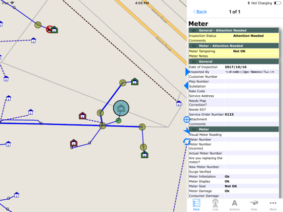283x212 pixels.
Task: Collapse the General - Attention Needed section
Action: [194, 30]
